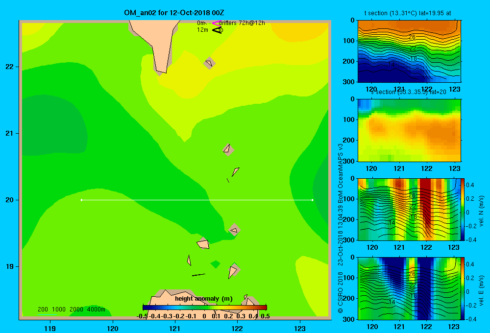Click the dark red core in the vel. N section

pos(425,203)
